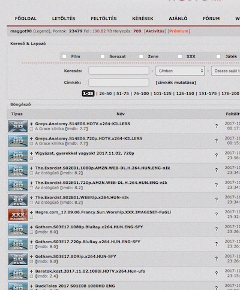Screen dimensions: 240x290
Task: Click question mark in The.Exorcist.S02E01.720p row
Action: click(217, 185)
